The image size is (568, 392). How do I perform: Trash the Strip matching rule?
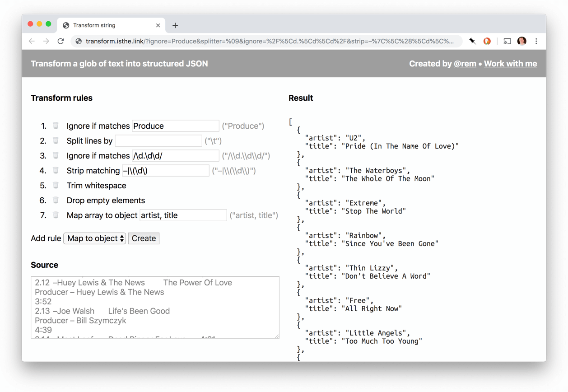pyautogui.click(x=56, y=170)
